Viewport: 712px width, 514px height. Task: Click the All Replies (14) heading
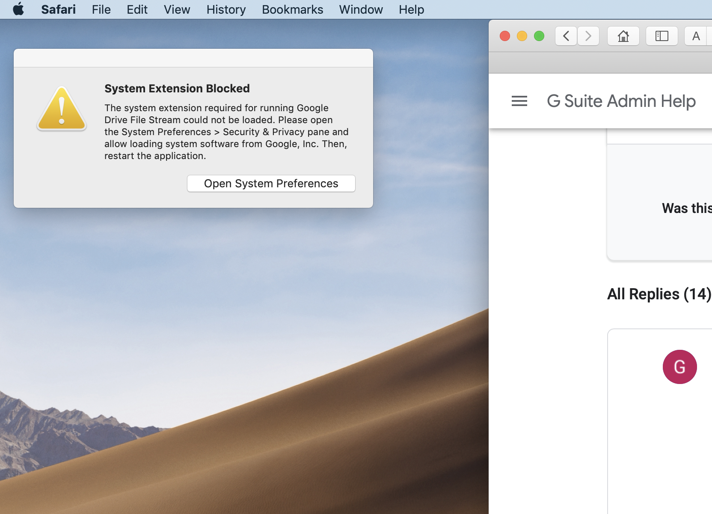[659, 294]
